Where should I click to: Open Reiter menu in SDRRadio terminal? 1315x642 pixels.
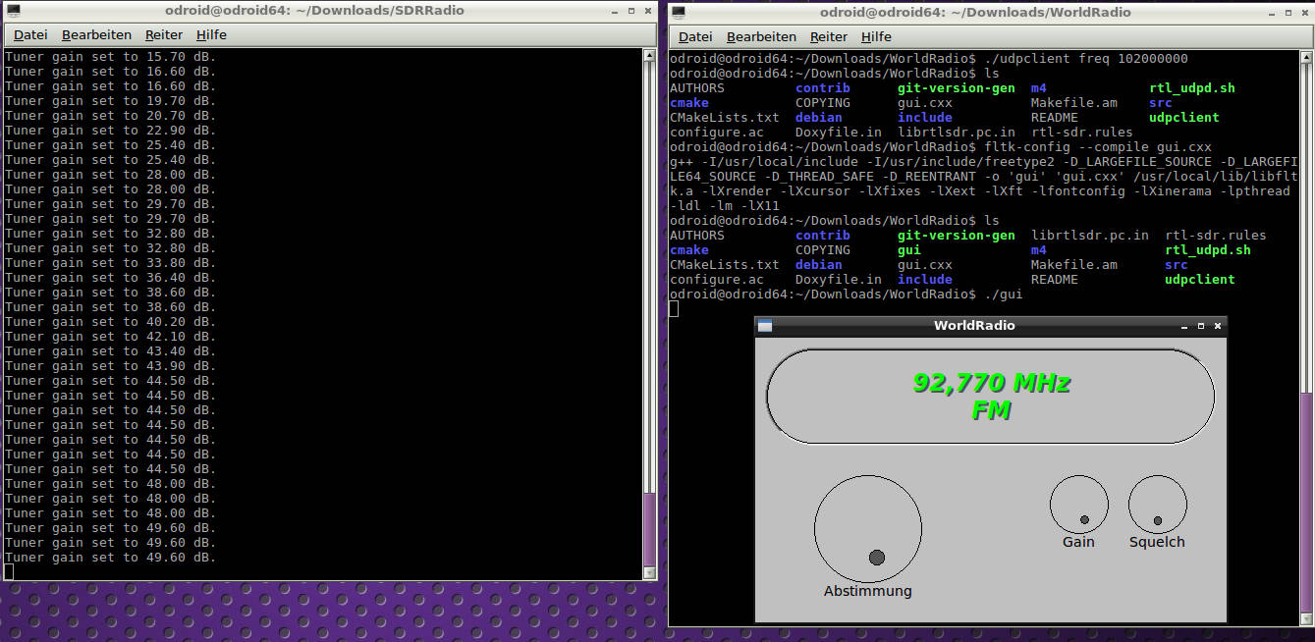tap(164, 35)
